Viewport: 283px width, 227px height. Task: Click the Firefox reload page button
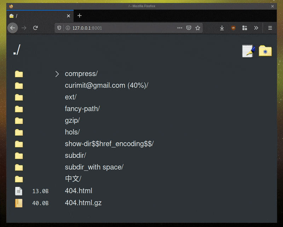click(35, 28)
